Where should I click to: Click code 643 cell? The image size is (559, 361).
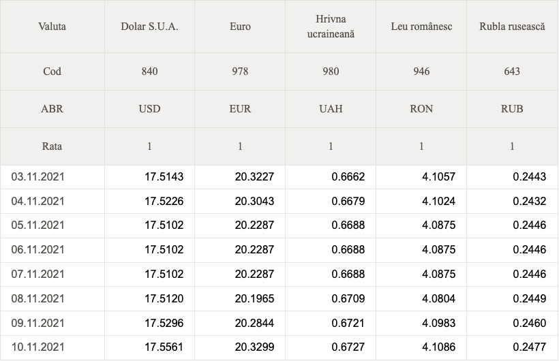pyautogui.click(x=512, y=72)
